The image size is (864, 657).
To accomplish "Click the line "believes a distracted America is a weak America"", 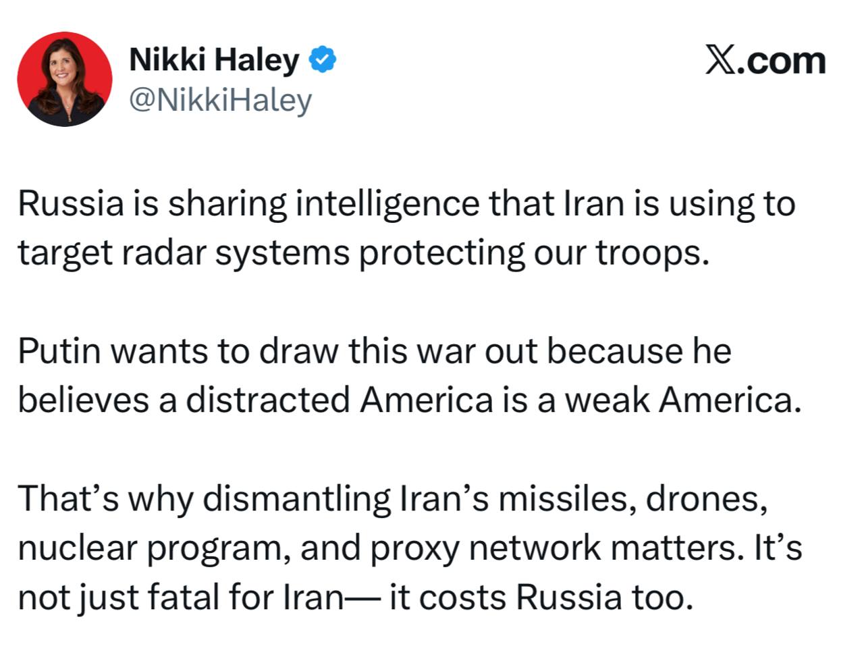I will tap(409, 400).
